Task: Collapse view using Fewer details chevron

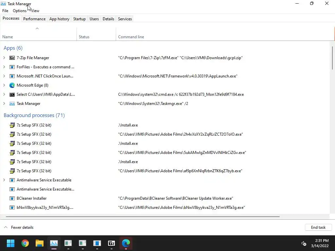Action: (6, 227)
